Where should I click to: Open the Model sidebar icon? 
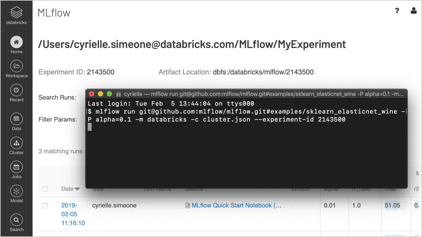[16, 191]
